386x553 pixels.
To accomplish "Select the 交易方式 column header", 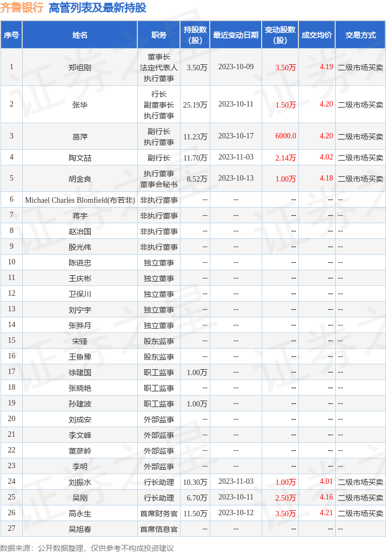I will pyautogui.click(x=360, y=35).
